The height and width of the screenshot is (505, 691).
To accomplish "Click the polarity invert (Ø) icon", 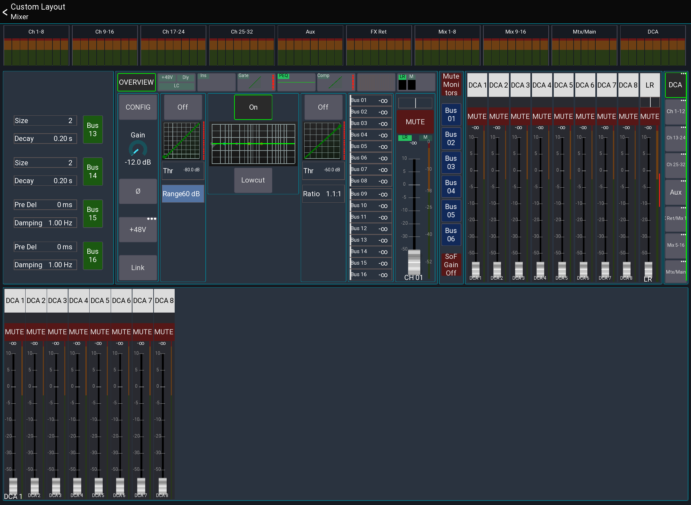I will (138, 191).
